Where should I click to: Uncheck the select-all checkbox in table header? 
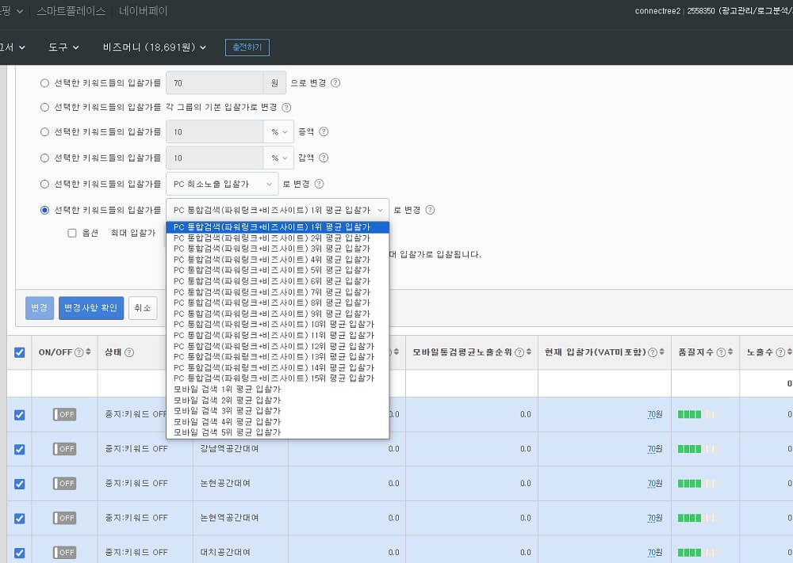click(x=18, y=352)
